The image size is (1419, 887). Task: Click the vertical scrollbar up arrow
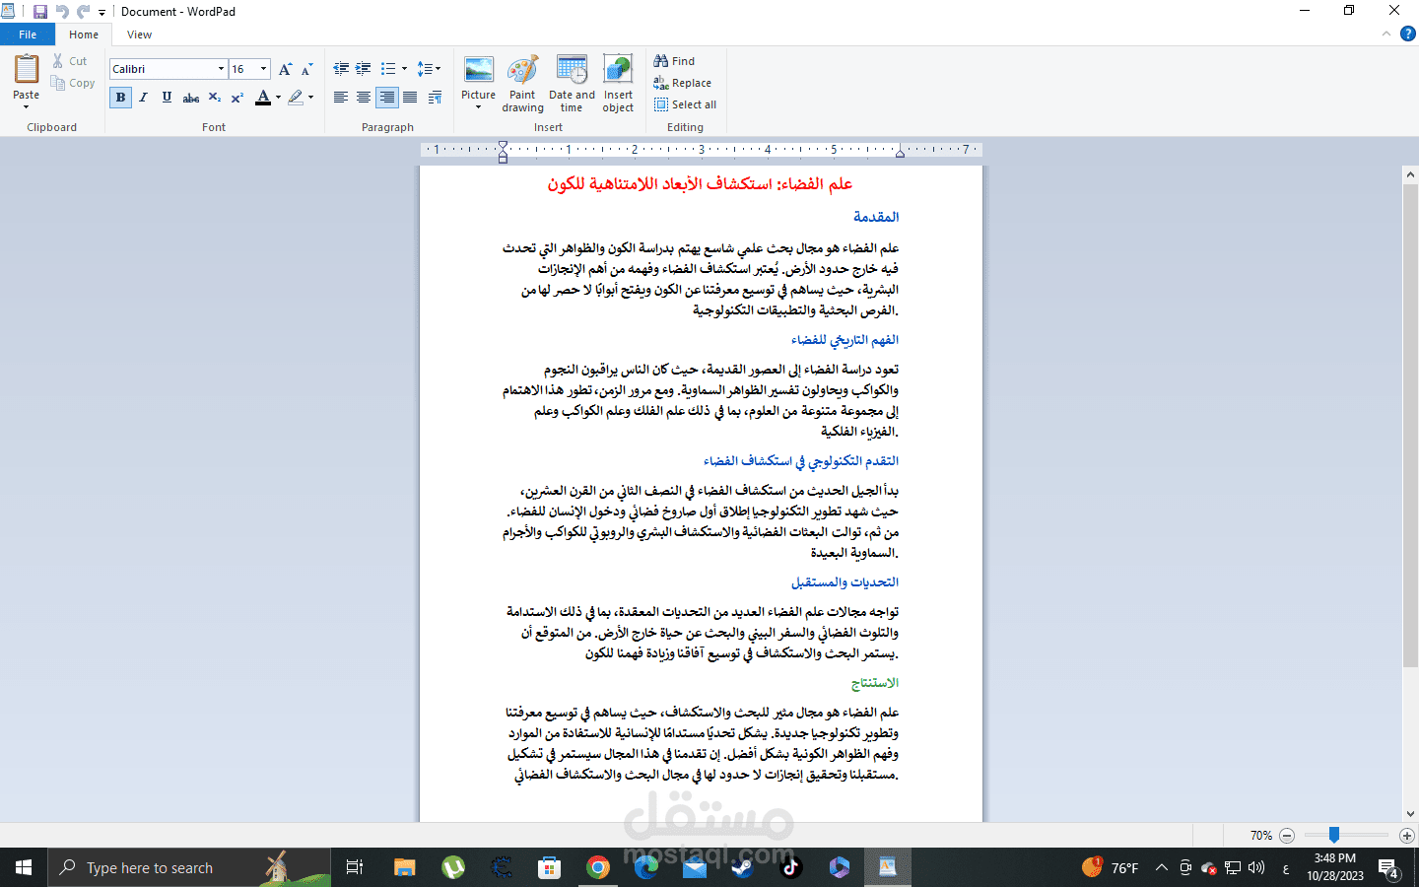pyautogui.click(x=1410, y=174)
